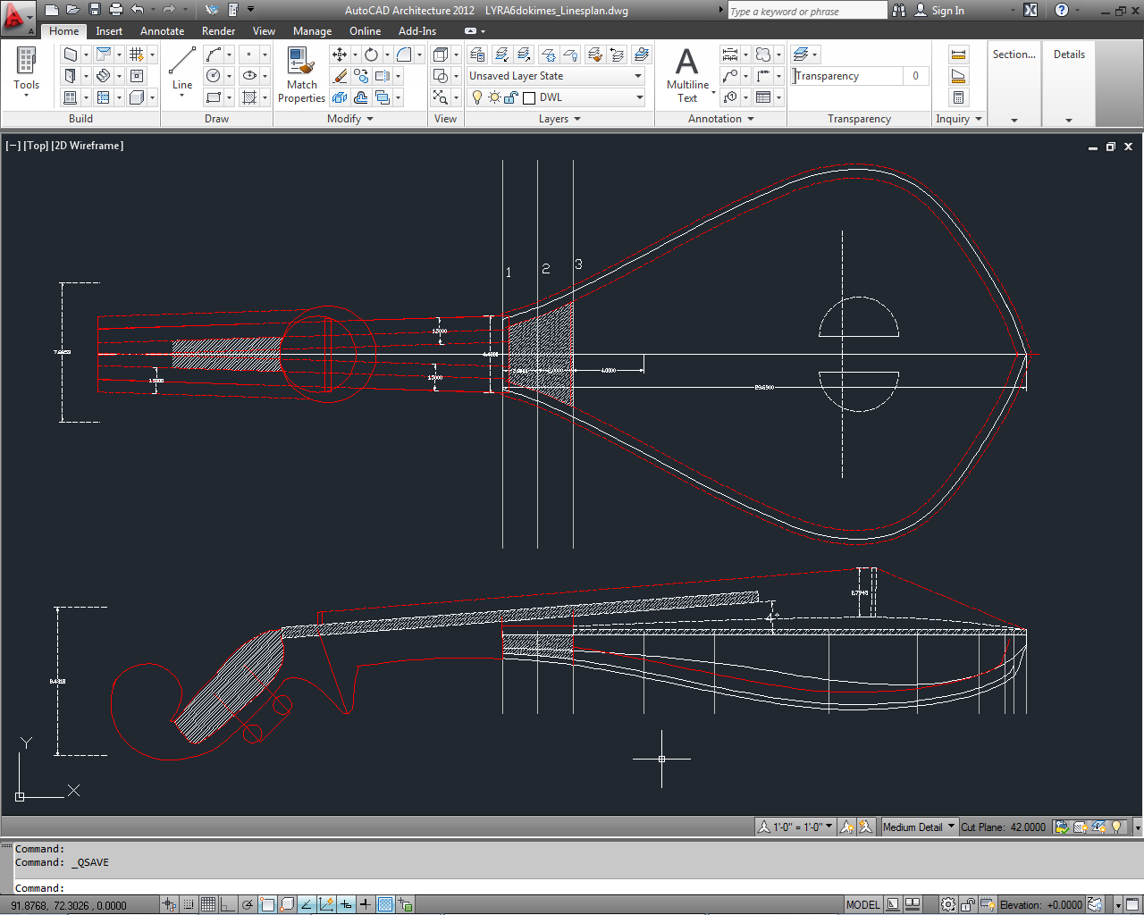Screen dimensions: 1144x915
Task: Open the Quick Calculator in Inquiry panel
Action: [958, 97]
